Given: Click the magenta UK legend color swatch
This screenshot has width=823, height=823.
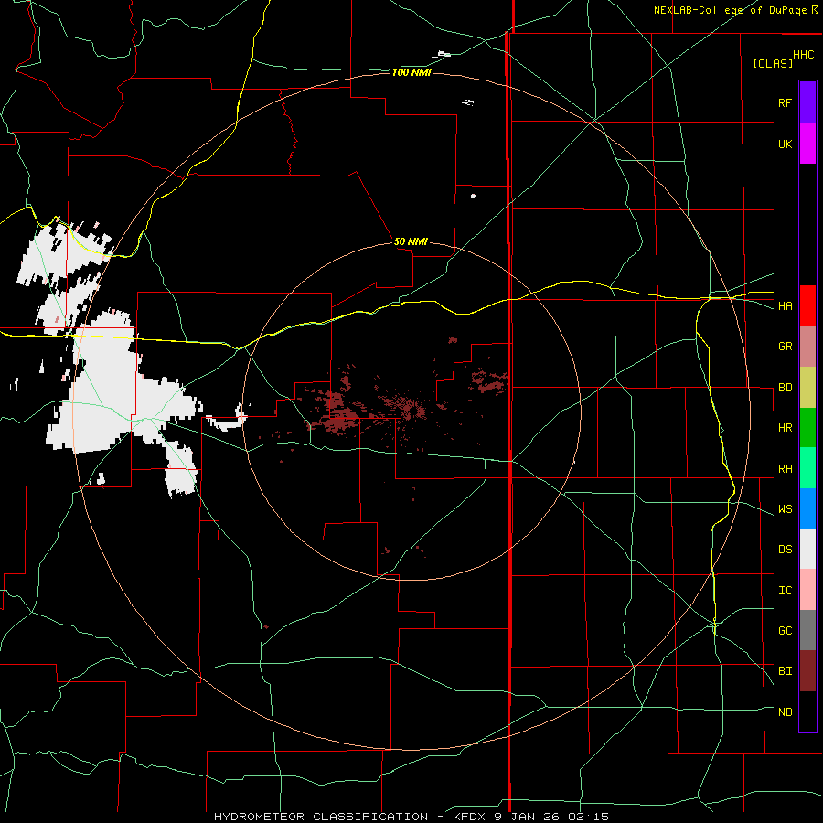Looking at the screenshot, I should [807, 144].
